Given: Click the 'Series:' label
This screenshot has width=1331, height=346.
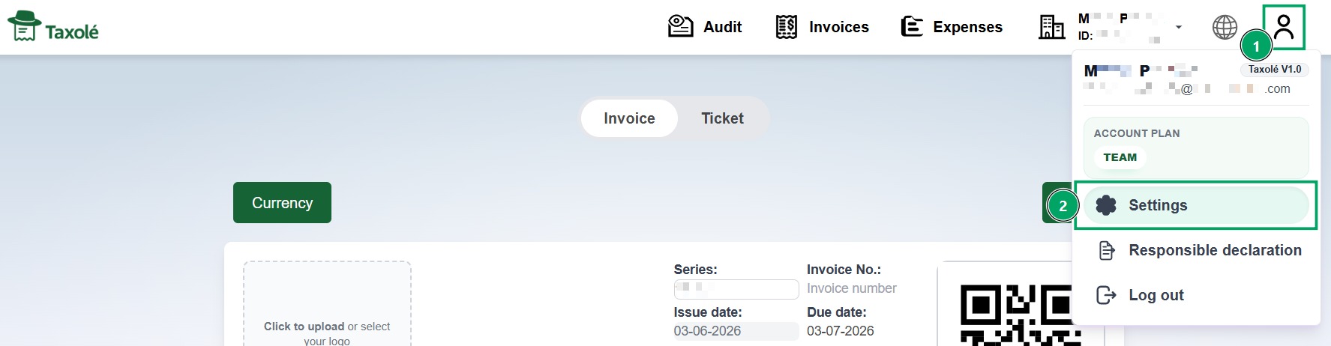Looking at the screenshot, I should 695,270.
